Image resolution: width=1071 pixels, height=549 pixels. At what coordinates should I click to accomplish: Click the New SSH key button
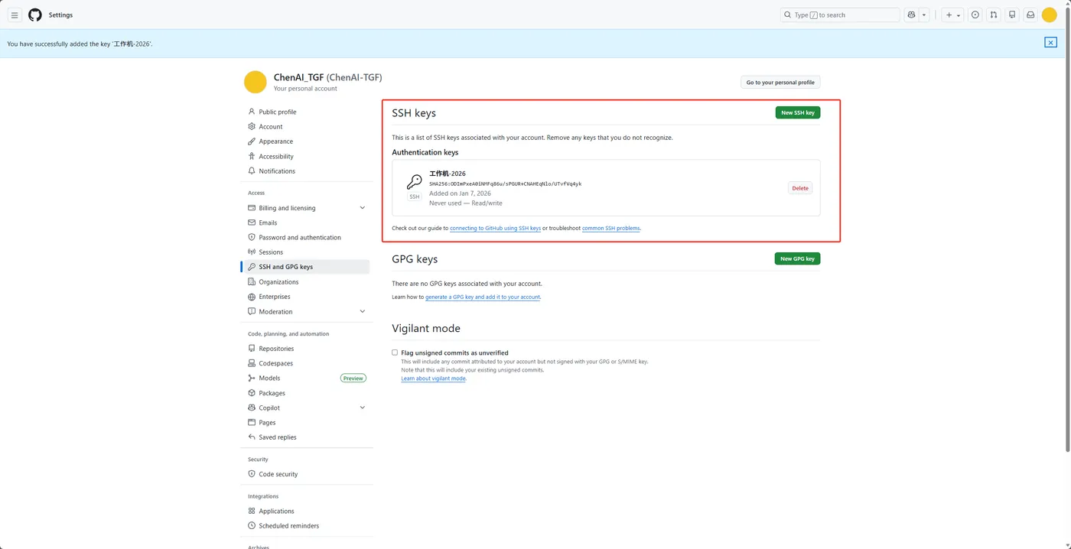797,112
